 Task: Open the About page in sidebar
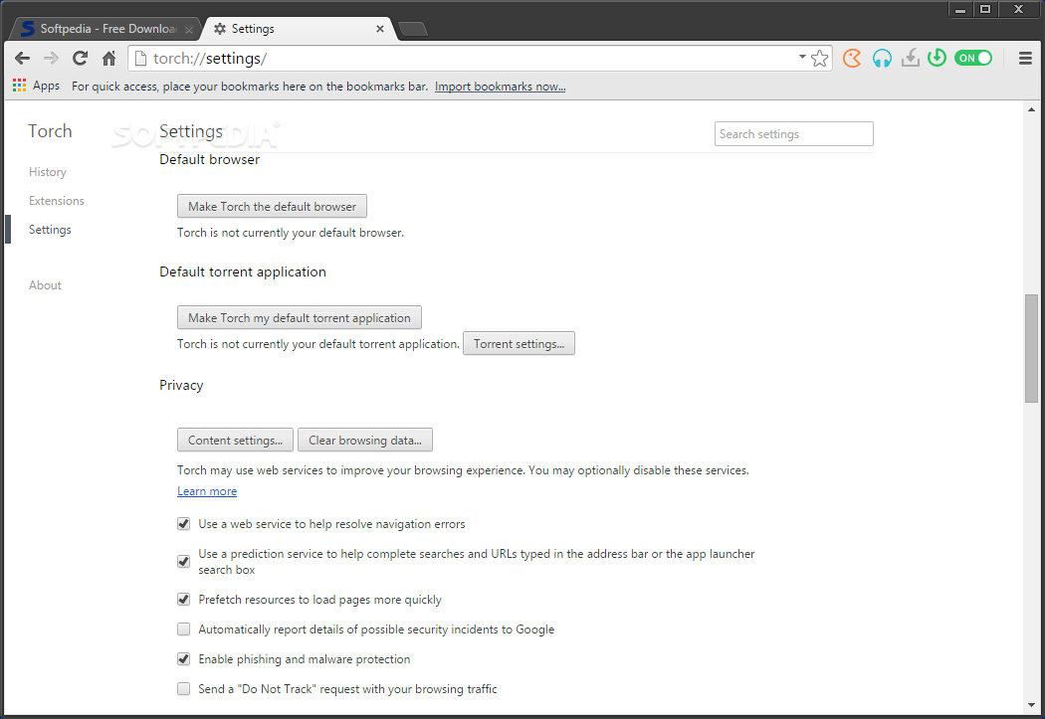(x=45, y=285)
